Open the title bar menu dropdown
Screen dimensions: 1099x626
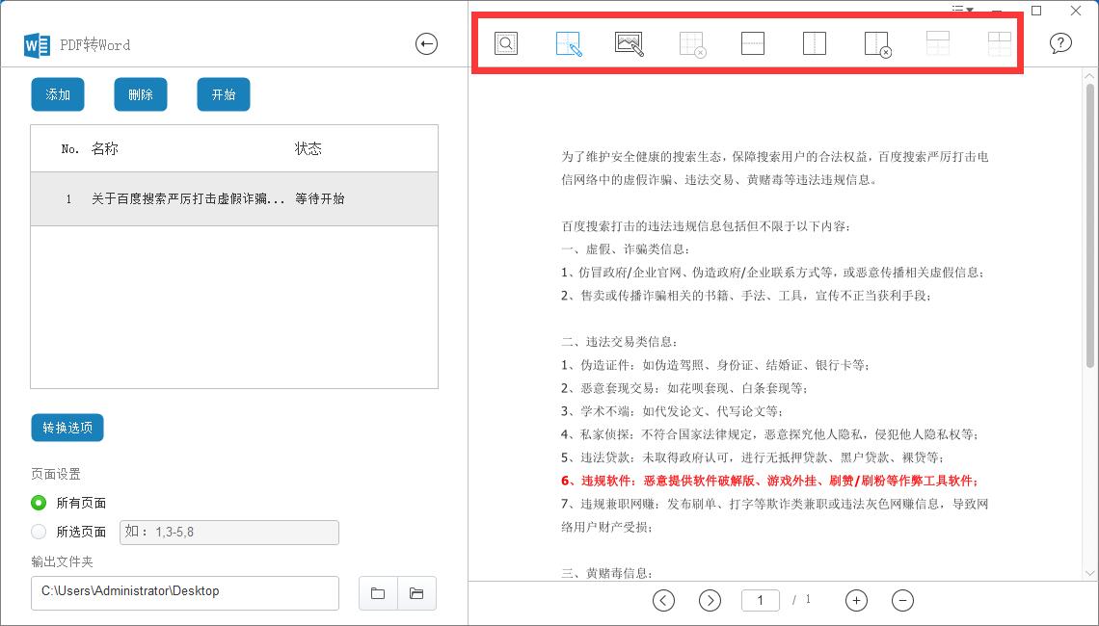tap(962, 11)
